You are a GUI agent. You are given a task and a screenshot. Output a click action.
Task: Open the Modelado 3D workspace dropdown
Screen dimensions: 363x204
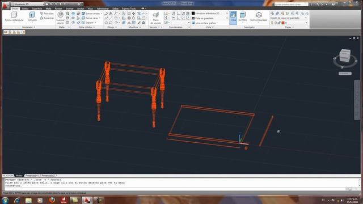click(28, 4)
